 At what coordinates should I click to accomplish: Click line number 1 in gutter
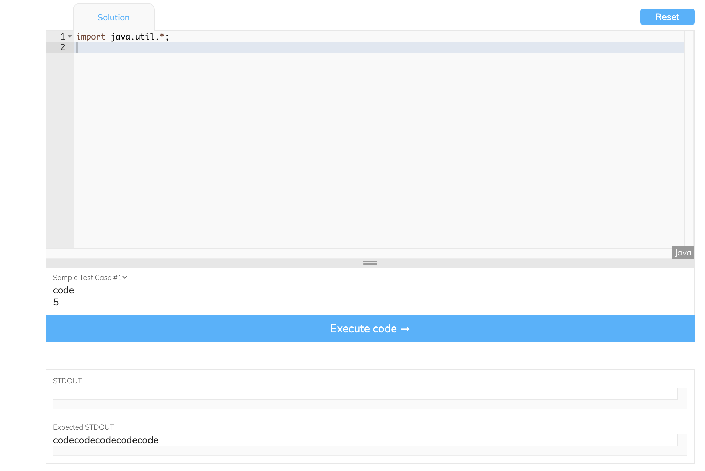[x=63, y=36]
